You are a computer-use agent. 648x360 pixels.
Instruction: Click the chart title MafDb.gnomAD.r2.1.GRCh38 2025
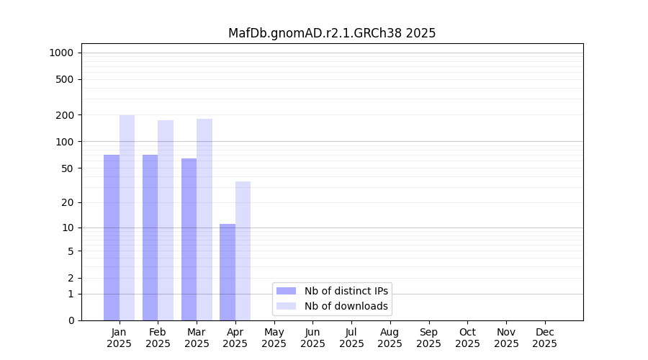pyautogui.click(x=332, y=33)
